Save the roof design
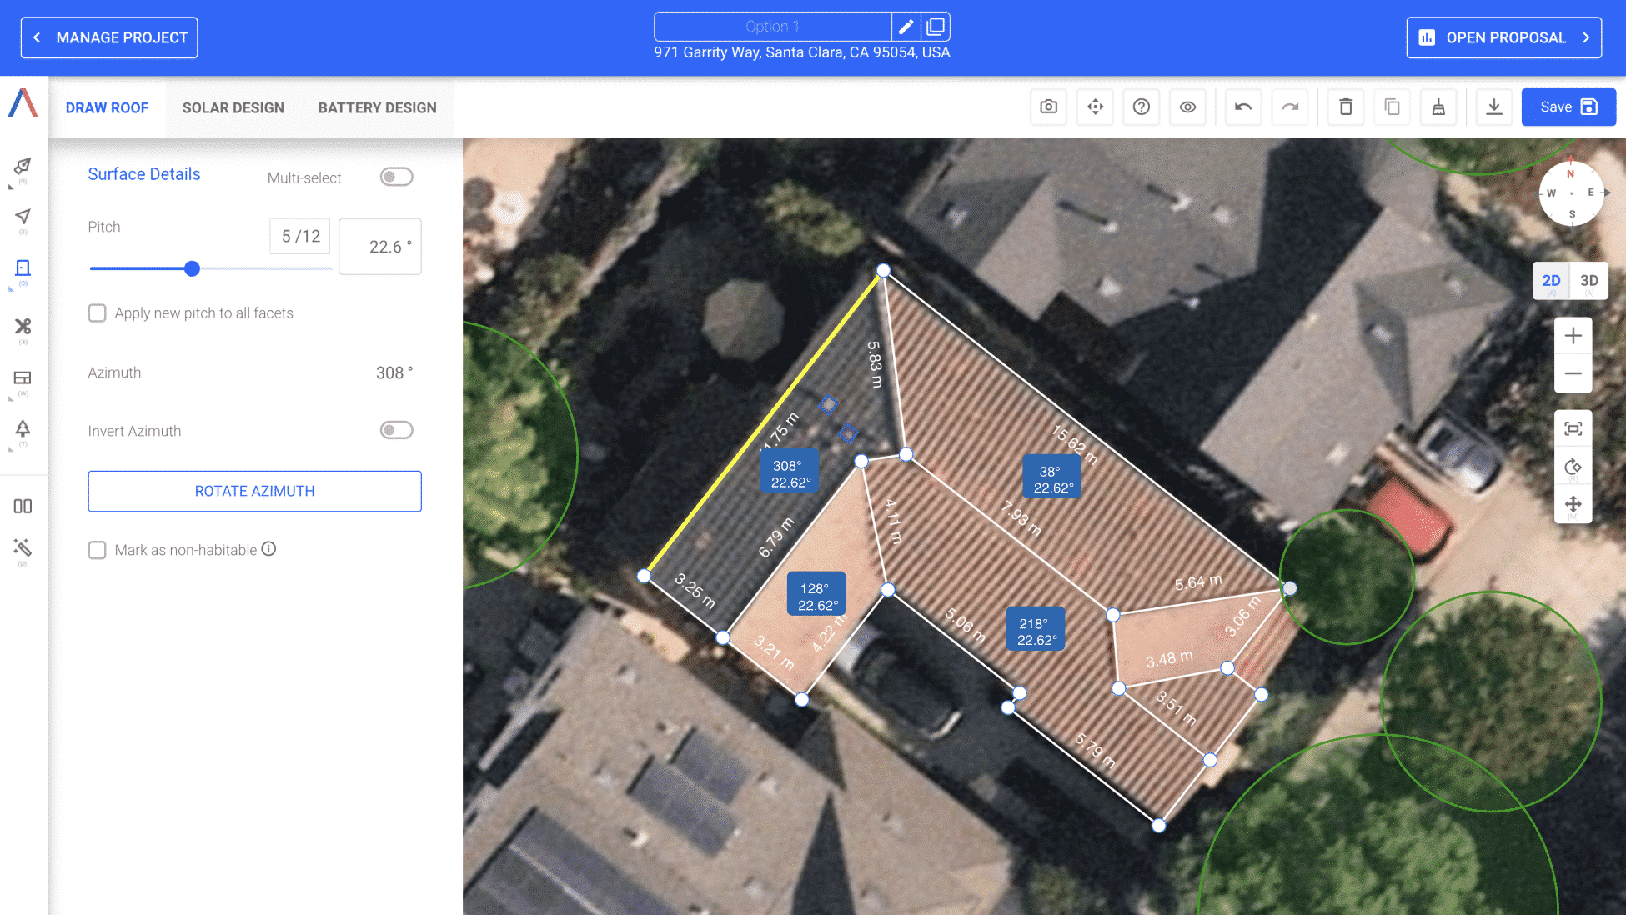Image resolution: width=1626 pixels, height=915 pixels. (1568, 107)
